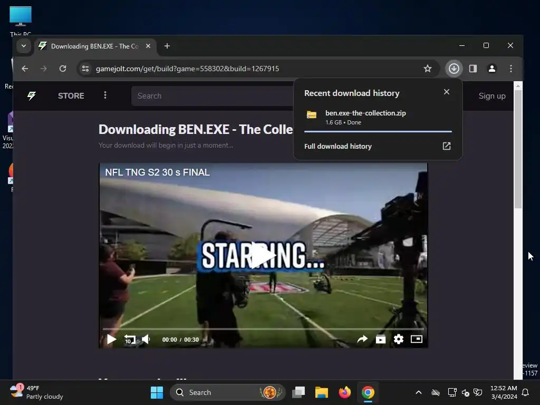
Task: Show hidden system tray icons
Action: tap(418, 392)
